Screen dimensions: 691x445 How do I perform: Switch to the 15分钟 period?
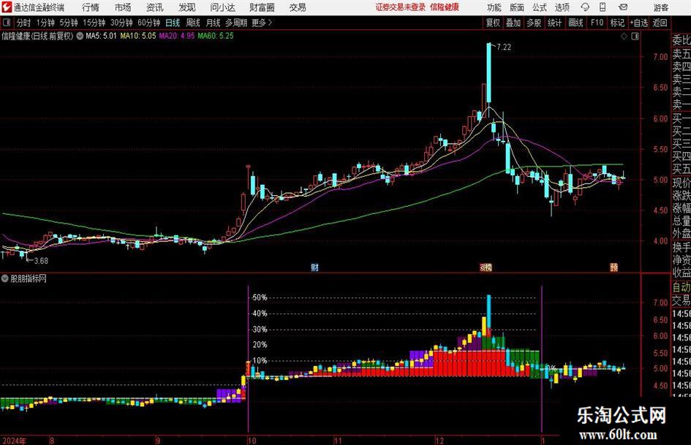point(94,23)
